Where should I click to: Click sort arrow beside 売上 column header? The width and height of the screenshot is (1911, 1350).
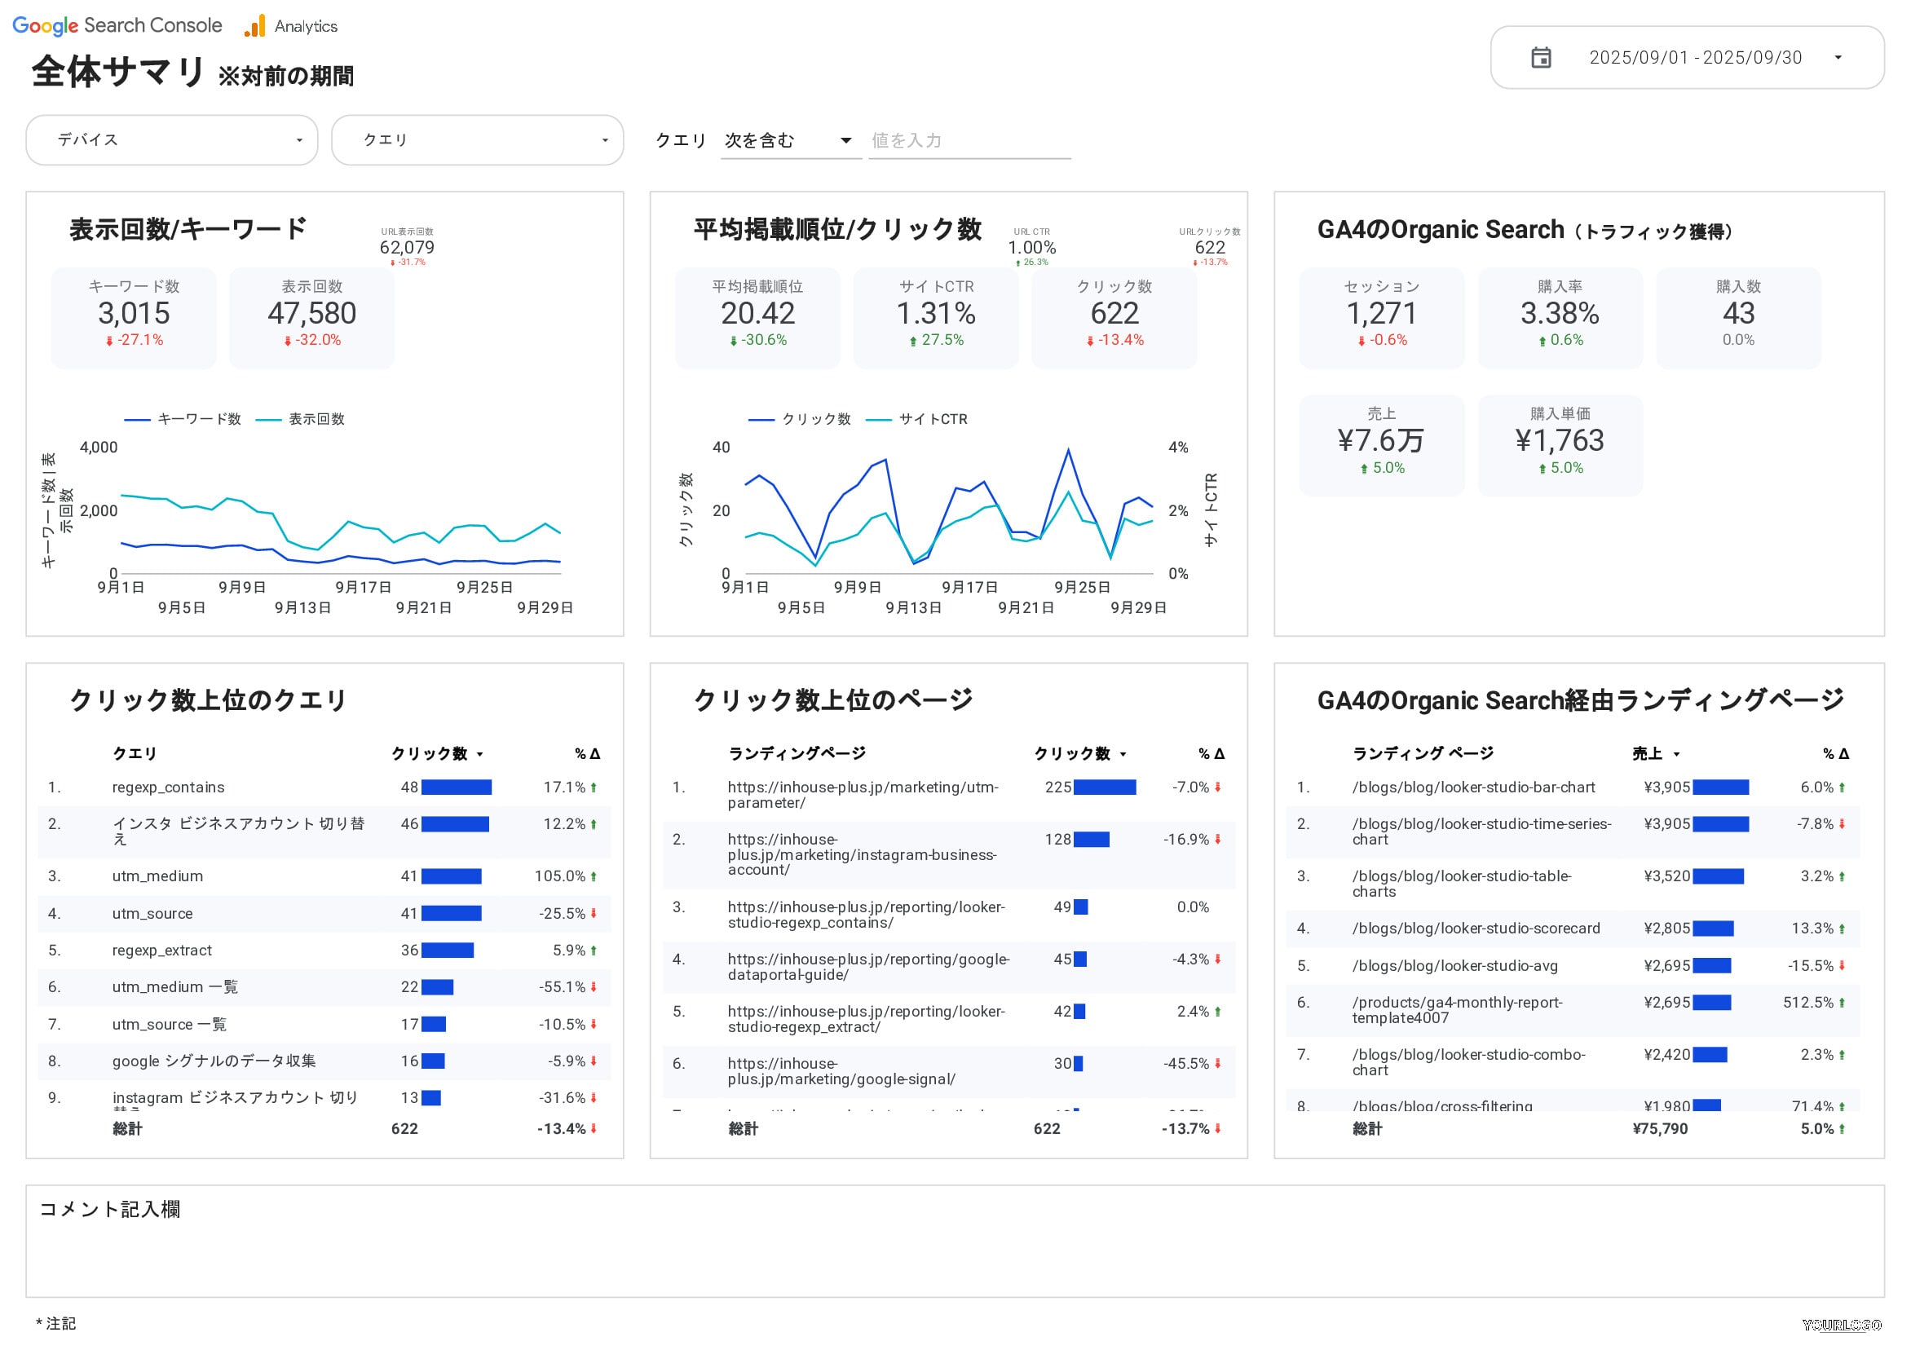(x=1676, y=754)
